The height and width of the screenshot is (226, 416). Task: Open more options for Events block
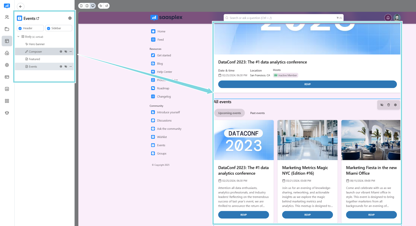[71, 67]
